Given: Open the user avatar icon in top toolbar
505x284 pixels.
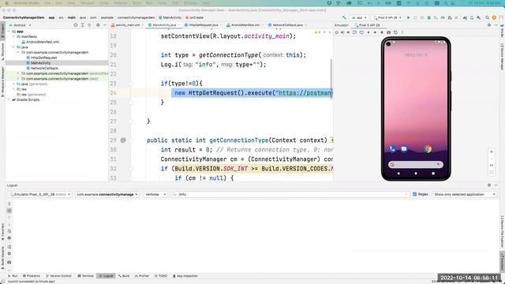Looking at the screenshot, I should tap(494, 17).
